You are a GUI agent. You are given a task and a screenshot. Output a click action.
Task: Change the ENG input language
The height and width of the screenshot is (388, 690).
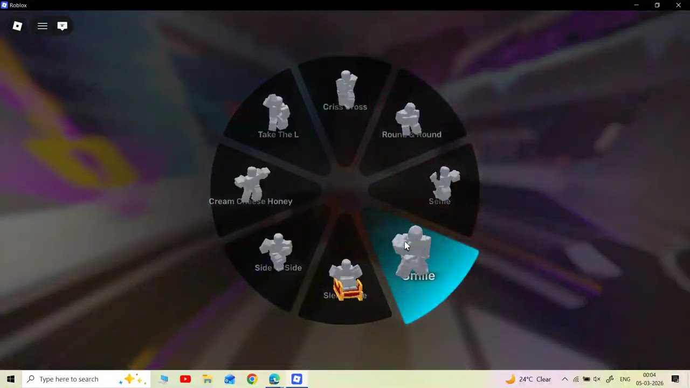click(625, 379)
